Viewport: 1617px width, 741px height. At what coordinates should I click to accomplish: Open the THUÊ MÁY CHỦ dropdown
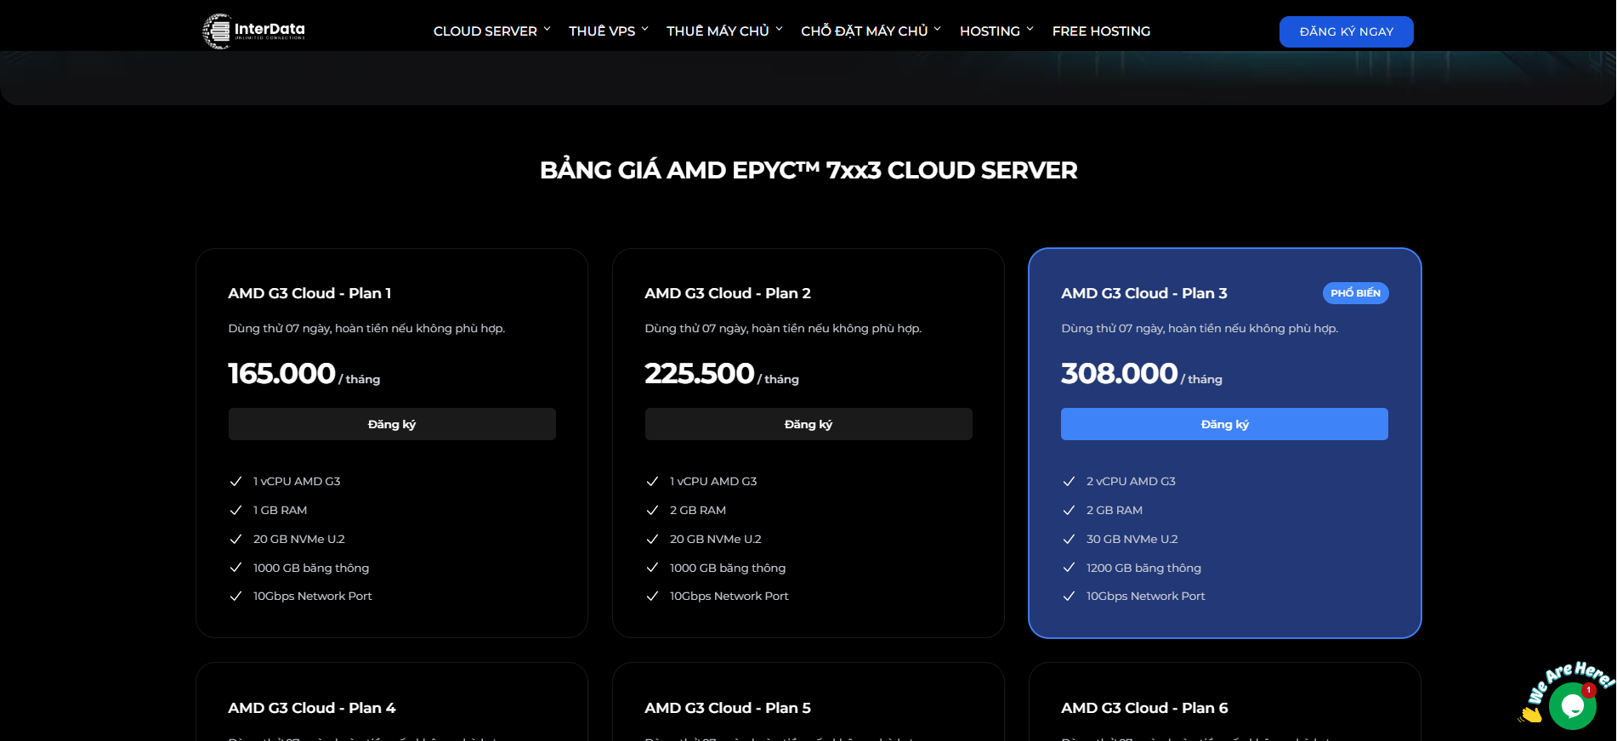(723, 31)
